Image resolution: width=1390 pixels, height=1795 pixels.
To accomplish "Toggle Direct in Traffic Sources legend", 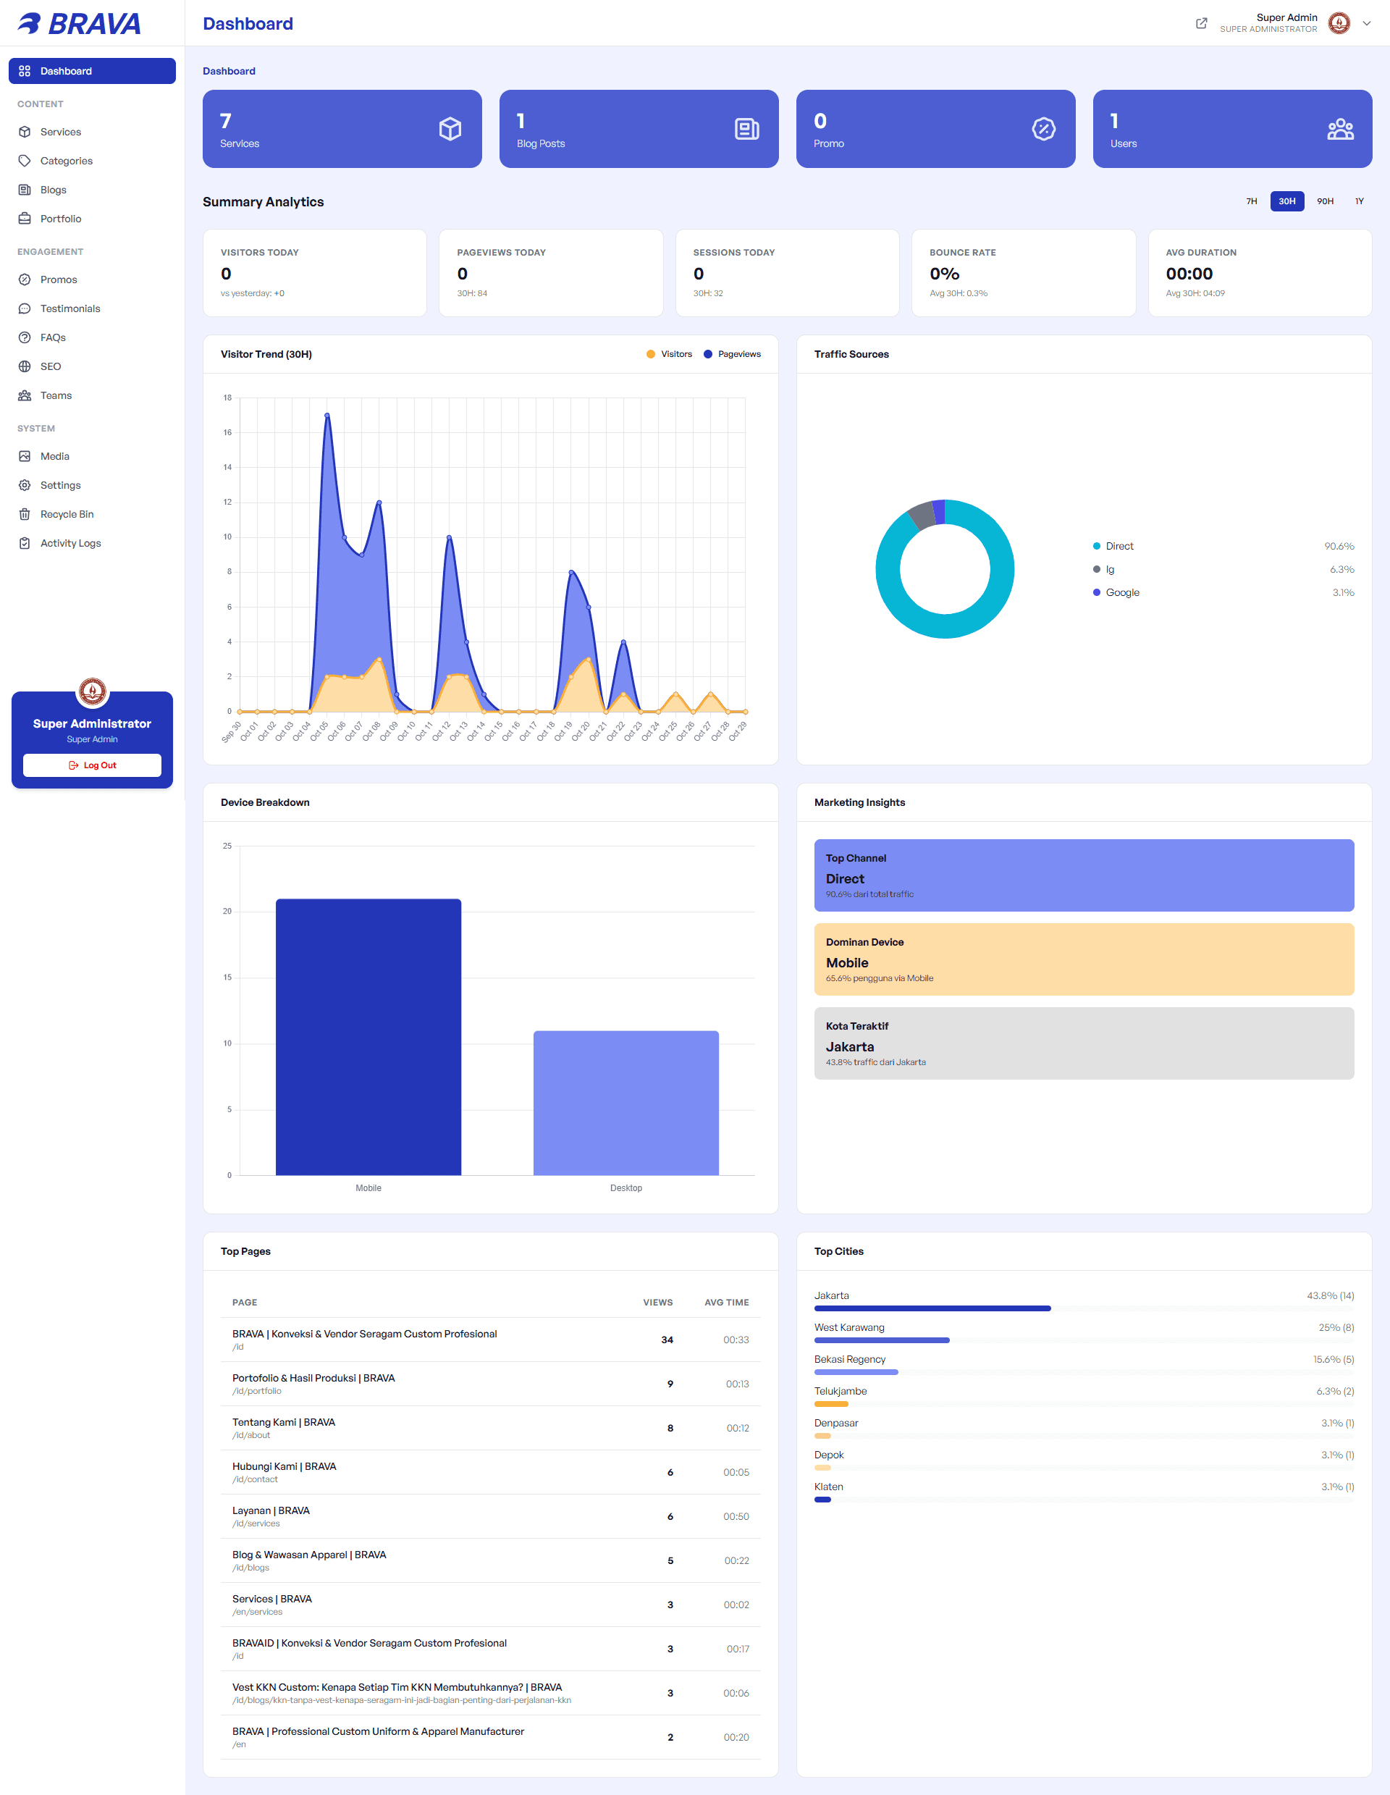I will 1113,546.
